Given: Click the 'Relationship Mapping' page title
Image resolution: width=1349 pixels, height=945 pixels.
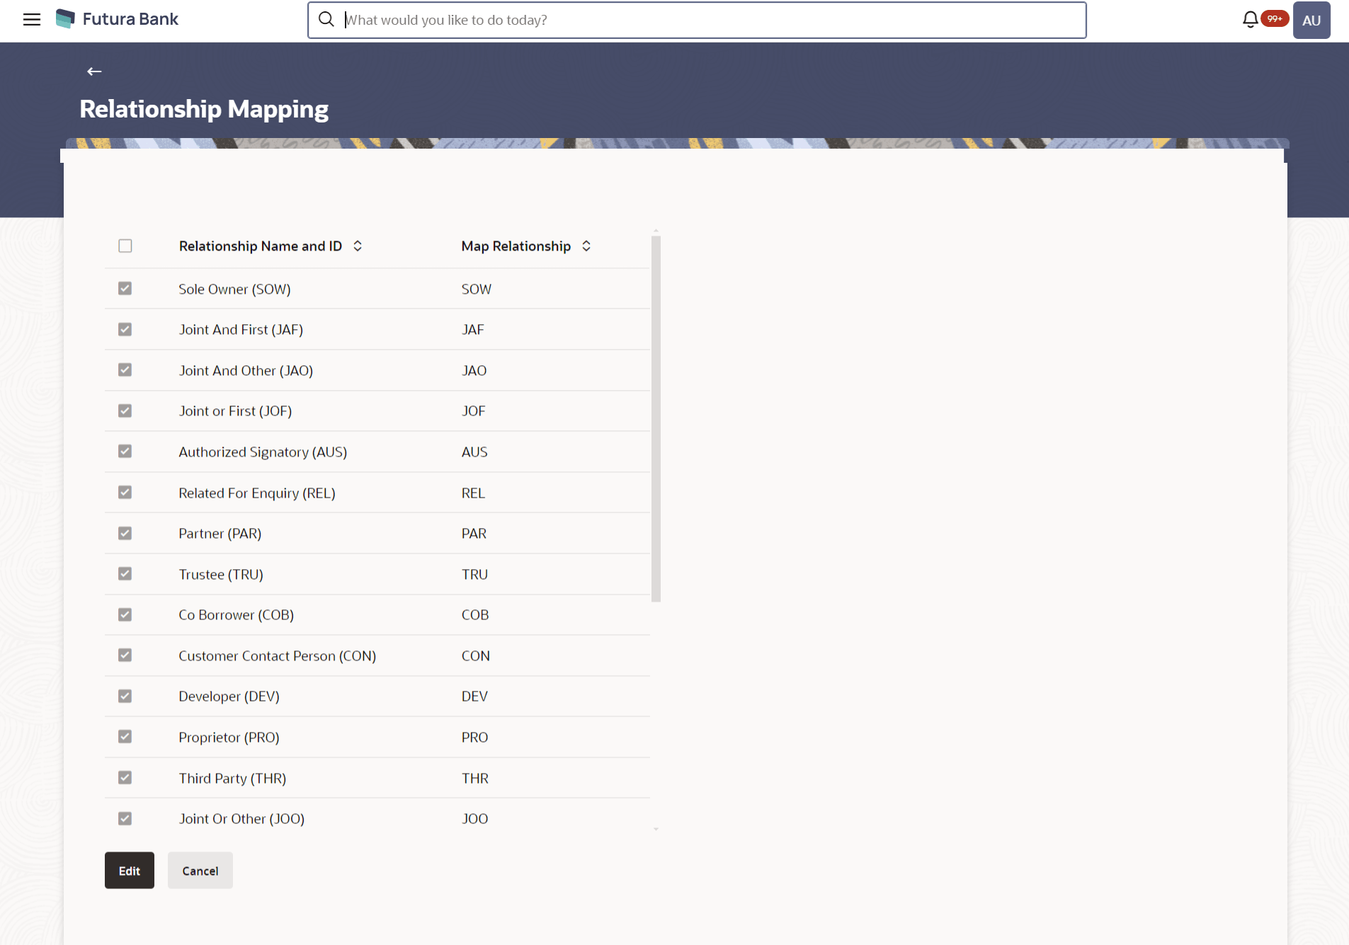Looking at the screenshot, I should pyautogui.click(x=204, y=109).
